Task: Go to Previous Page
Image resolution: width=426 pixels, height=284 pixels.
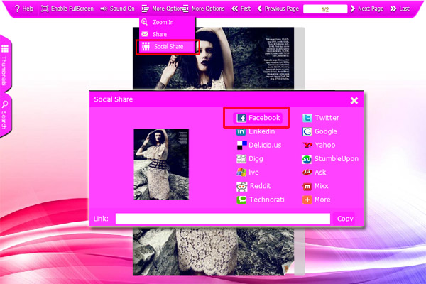Action: pos(278,9)
